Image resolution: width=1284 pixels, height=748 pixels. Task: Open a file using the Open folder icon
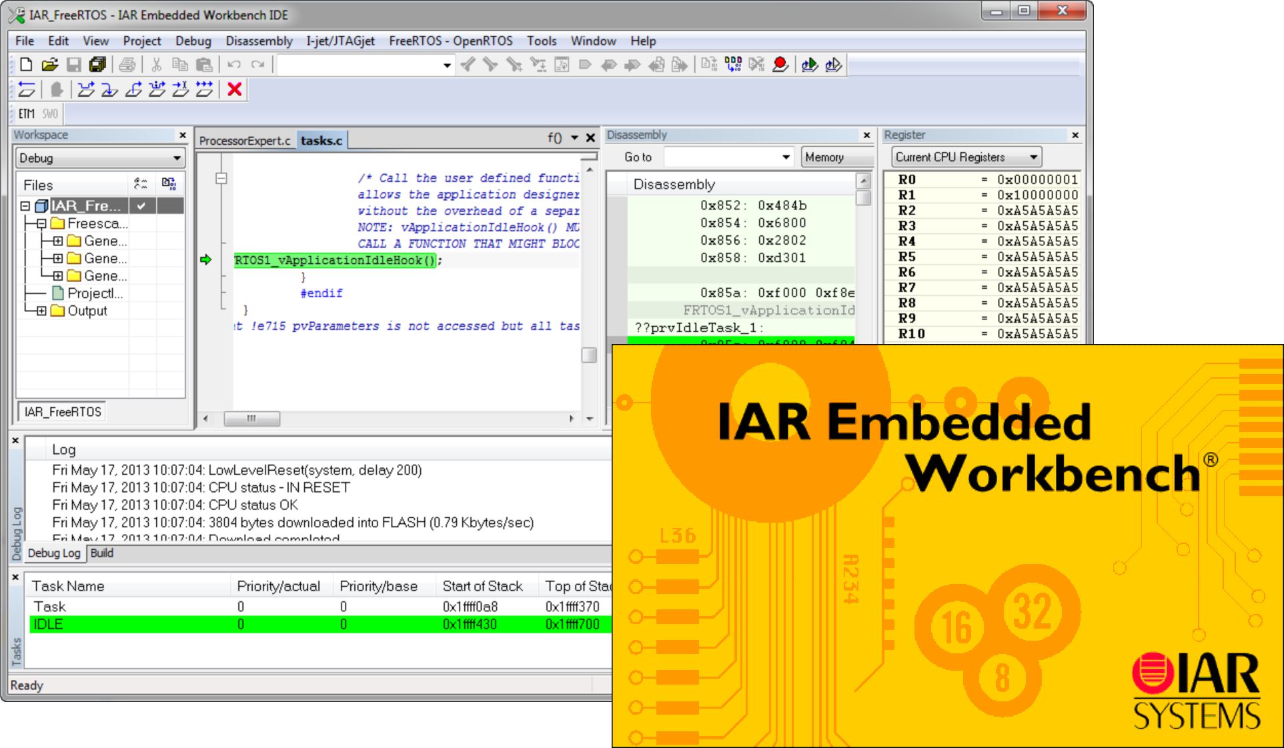(x=49, y=65)
